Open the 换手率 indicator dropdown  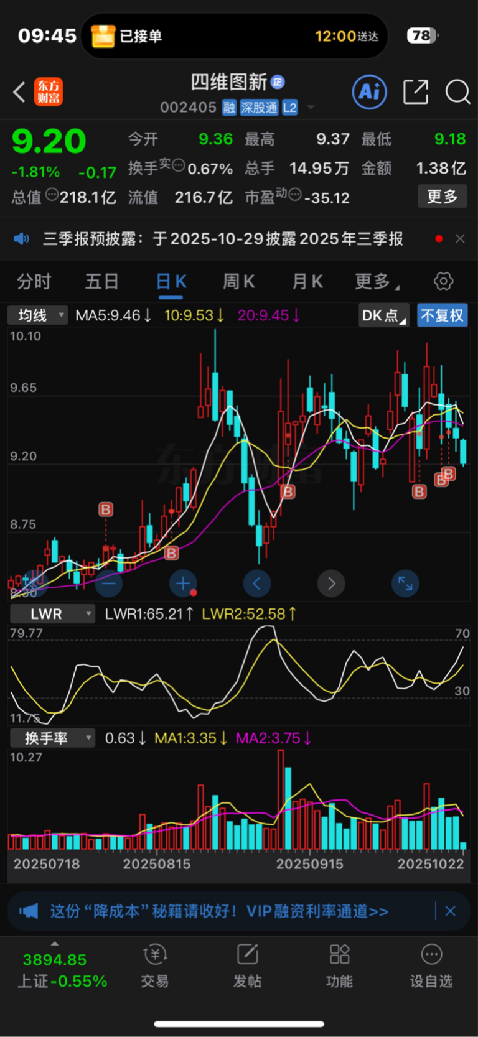click(52, 738)
